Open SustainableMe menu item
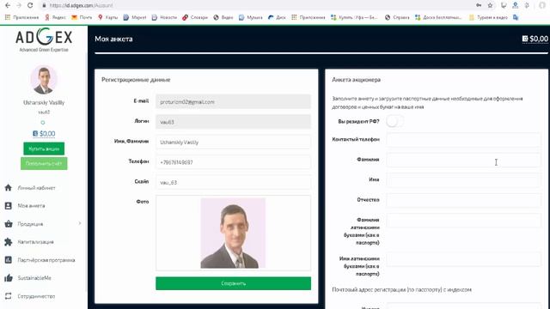The height and width of the screenshot is (309, 550). coord(34,278)
